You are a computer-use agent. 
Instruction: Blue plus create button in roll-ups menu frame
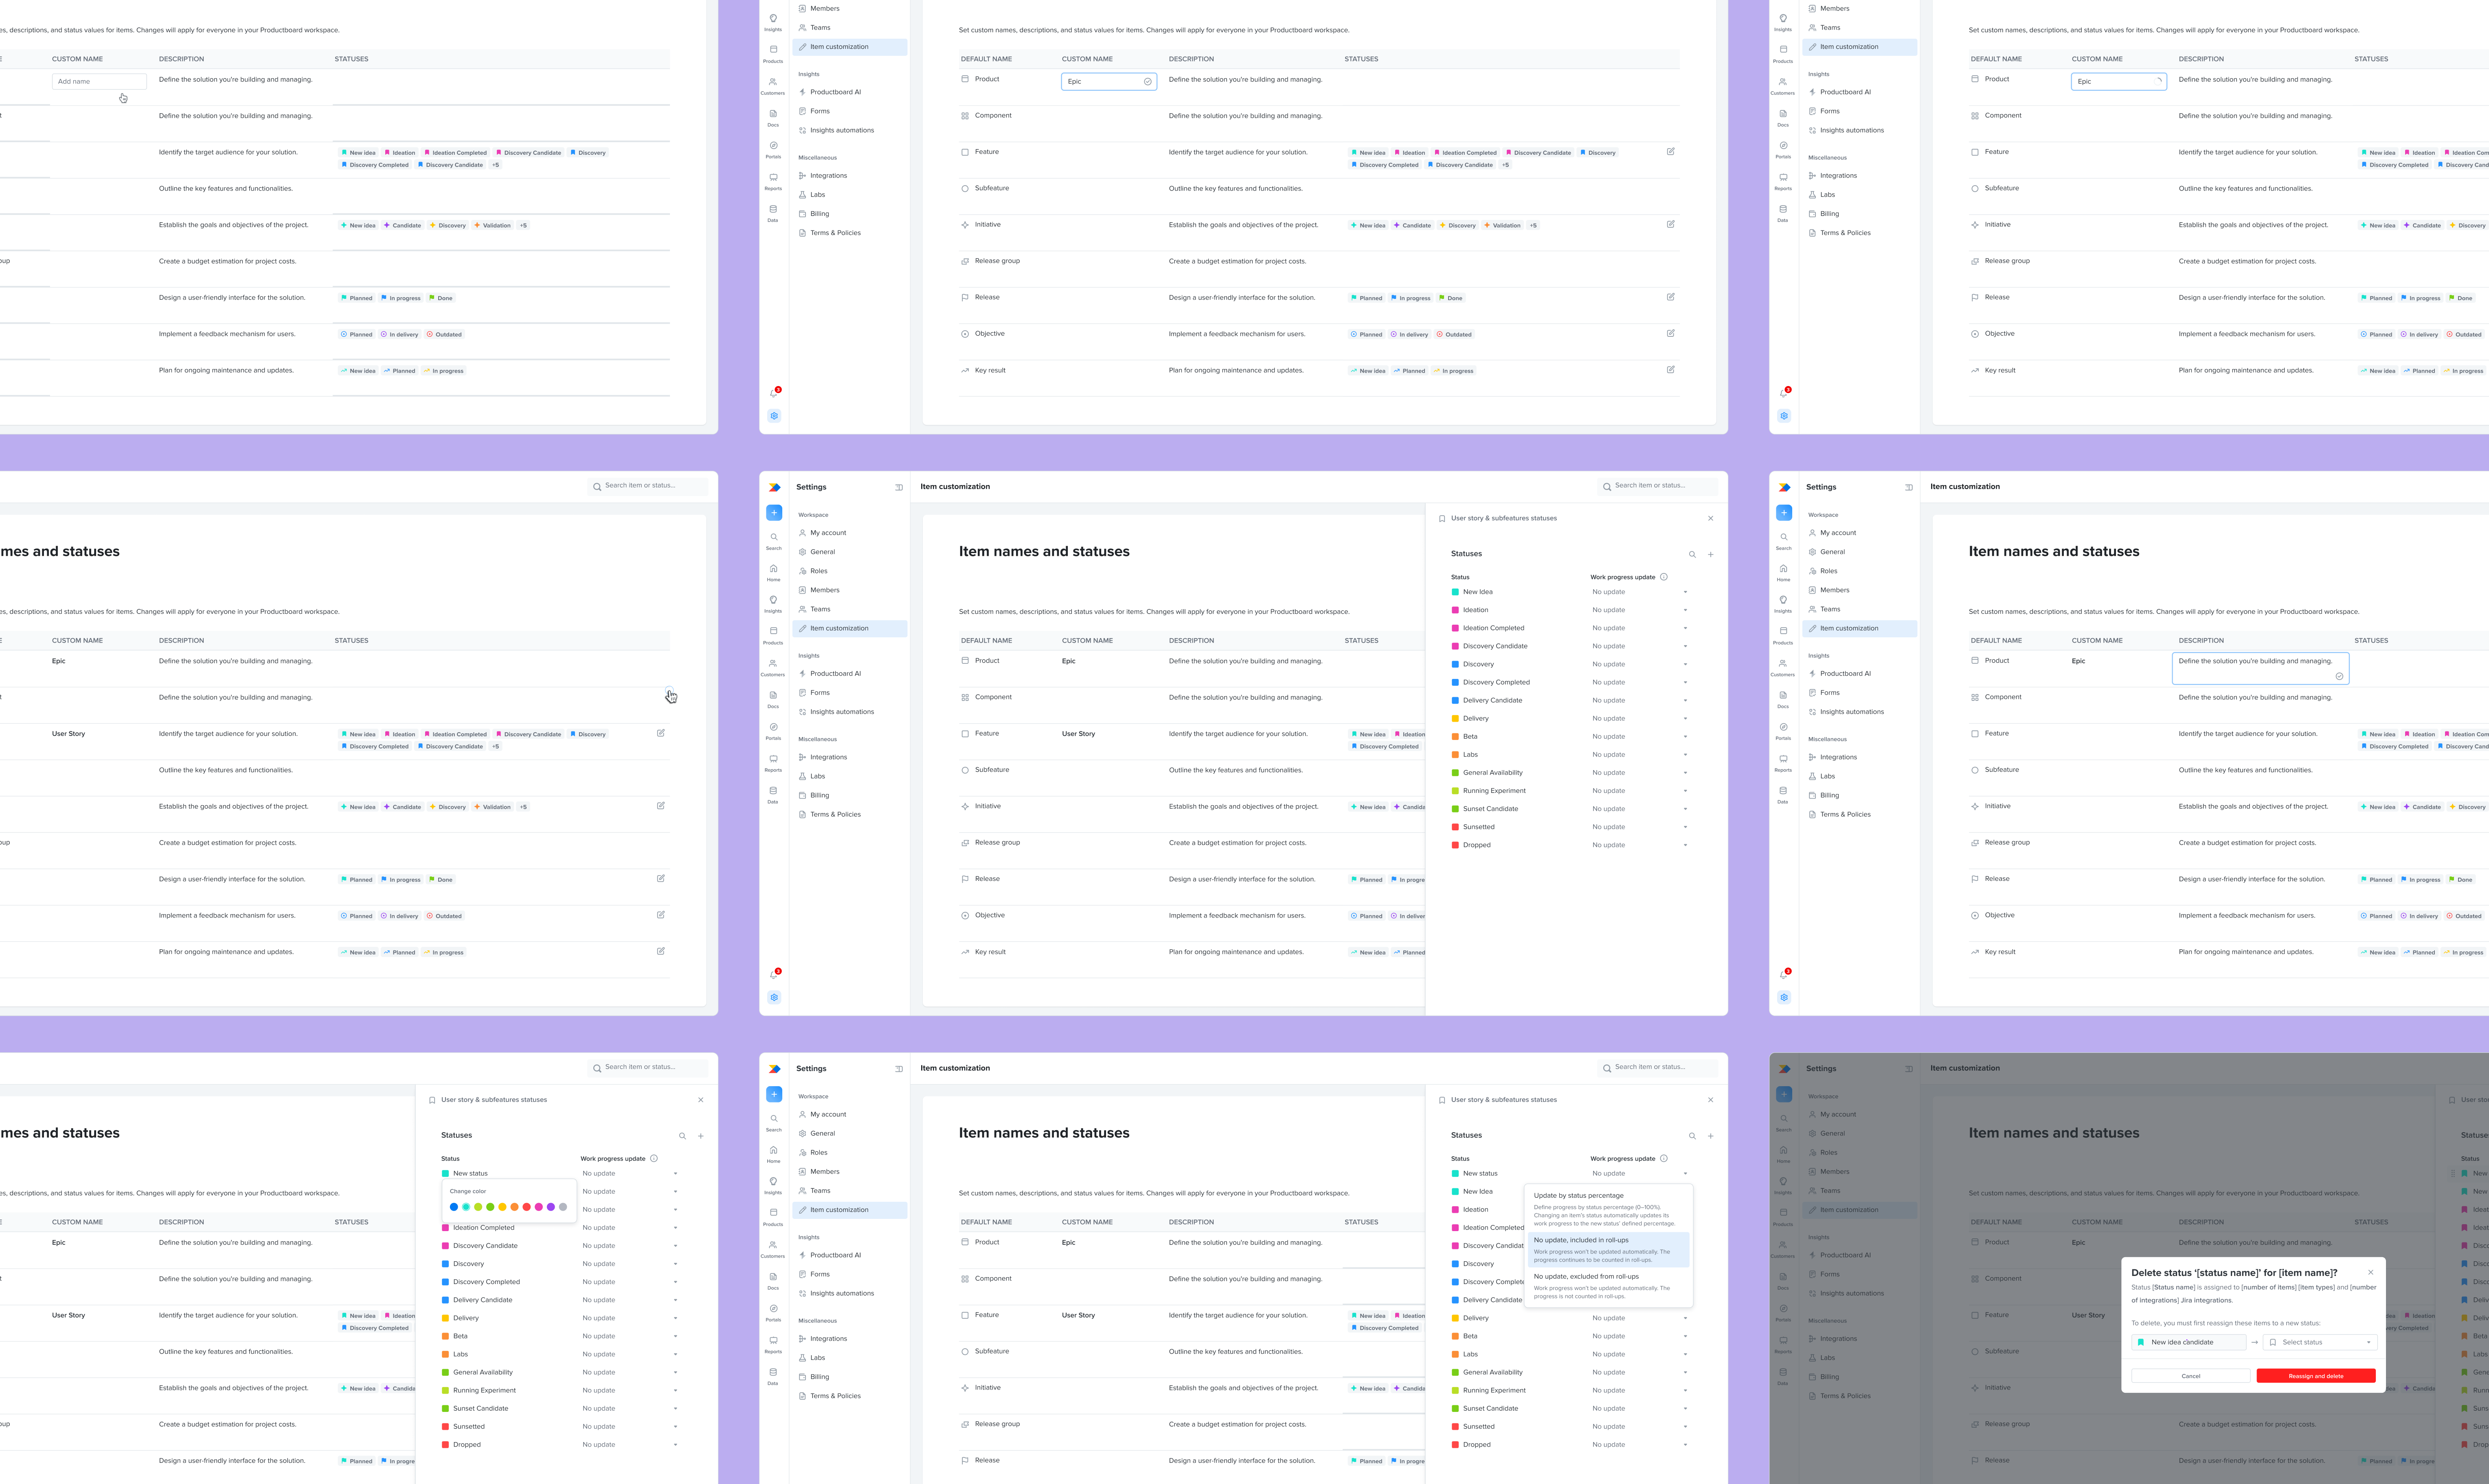774,1094
